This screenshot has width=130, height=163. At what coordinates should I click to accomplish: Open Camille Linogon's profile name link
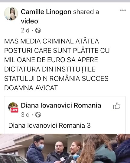coord(46,12)
